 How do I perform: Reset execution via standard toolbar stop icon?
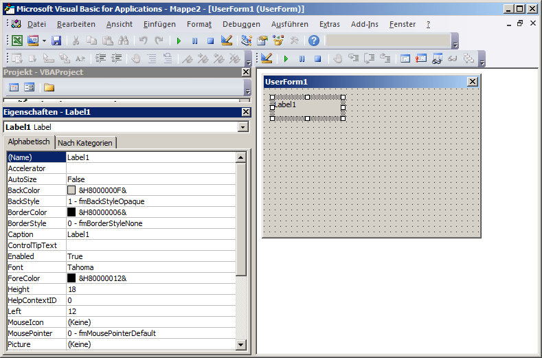(210, 41)
